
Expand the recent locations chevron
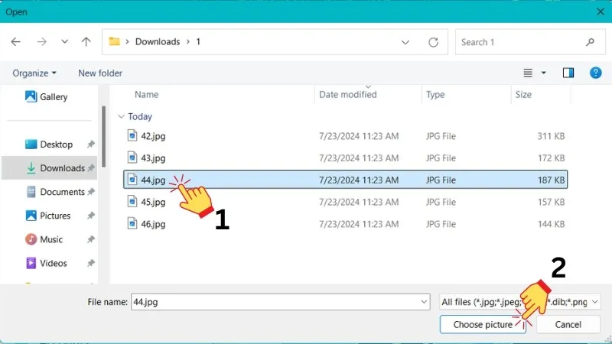click(x=64, y=42)
